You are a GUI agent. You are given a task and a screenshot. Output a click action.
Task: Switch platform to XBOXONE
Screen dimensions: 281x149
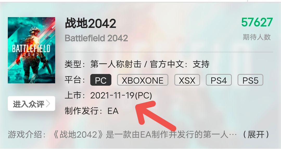point(143,80)
